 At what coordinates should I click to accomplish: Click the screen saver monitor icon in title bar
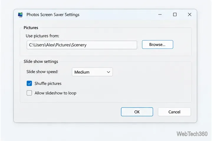tap(20, 15)
